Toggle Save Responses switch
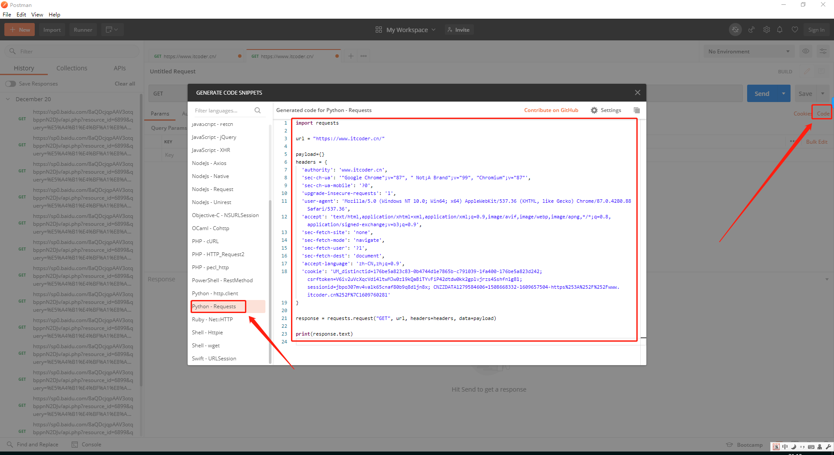Screen dimensions: 834x455 click(10, 84)
